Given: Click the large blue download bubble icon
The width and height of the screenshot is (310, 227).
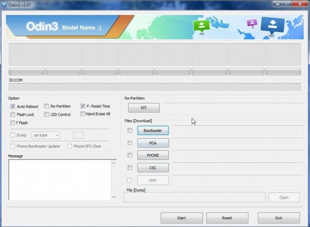Looking at the screenshot, I should 272,26.
